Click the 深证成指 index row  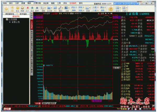(x=138, y=86)
